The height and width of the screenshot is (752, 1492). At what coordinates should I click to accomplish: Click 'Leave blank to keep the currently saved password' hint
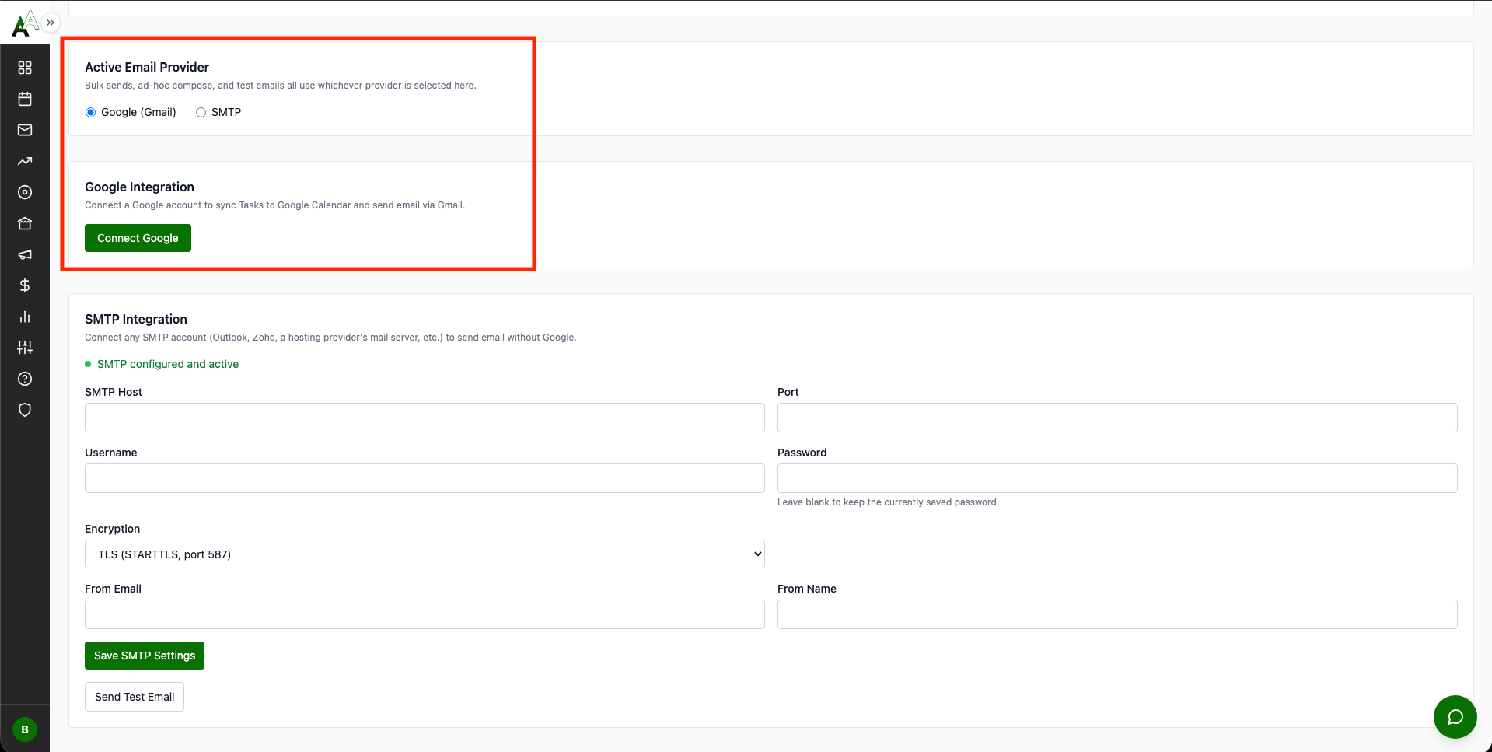point(888,502)
